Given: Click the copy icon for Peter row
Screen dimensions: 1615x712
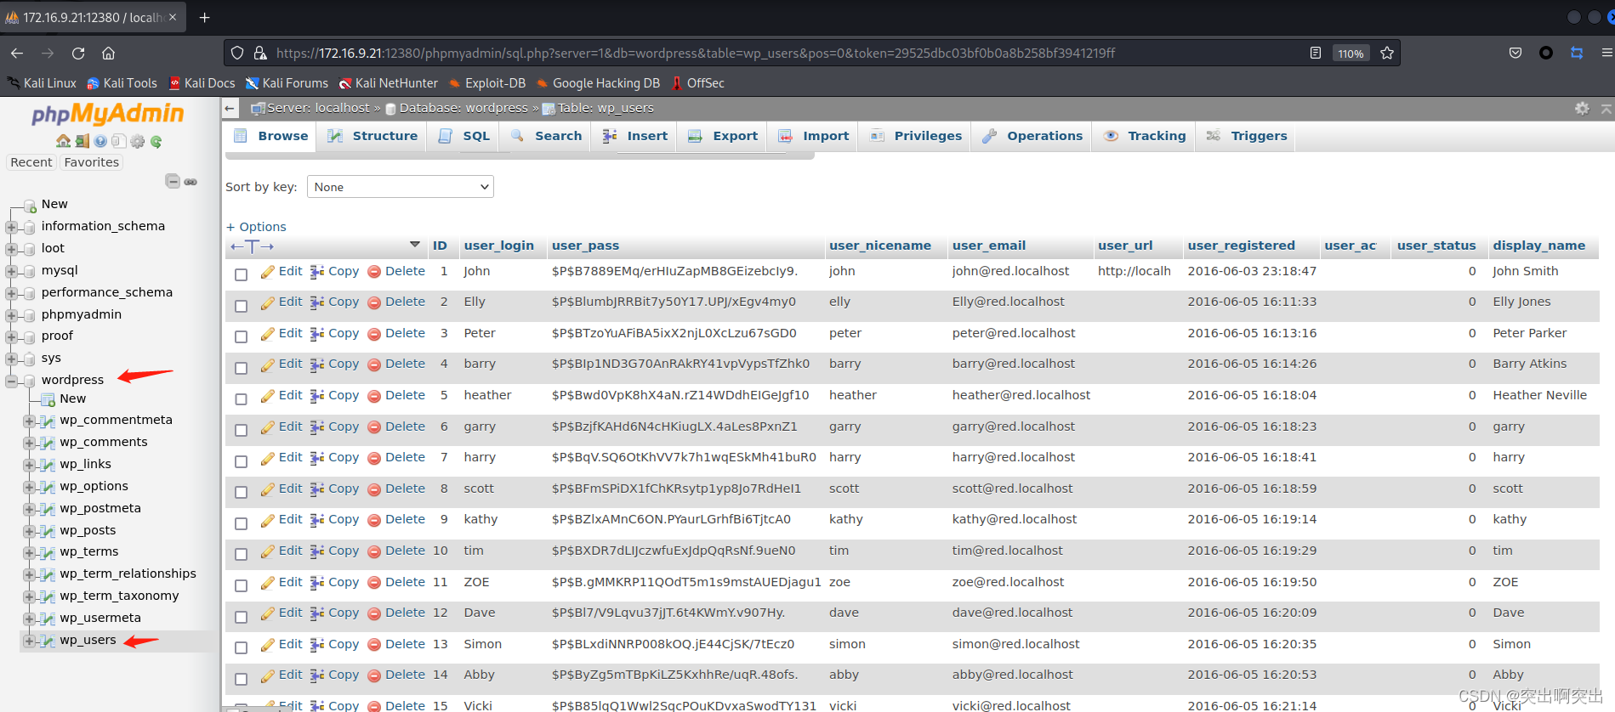Looking at the screenshot, I should click(317, 334).
